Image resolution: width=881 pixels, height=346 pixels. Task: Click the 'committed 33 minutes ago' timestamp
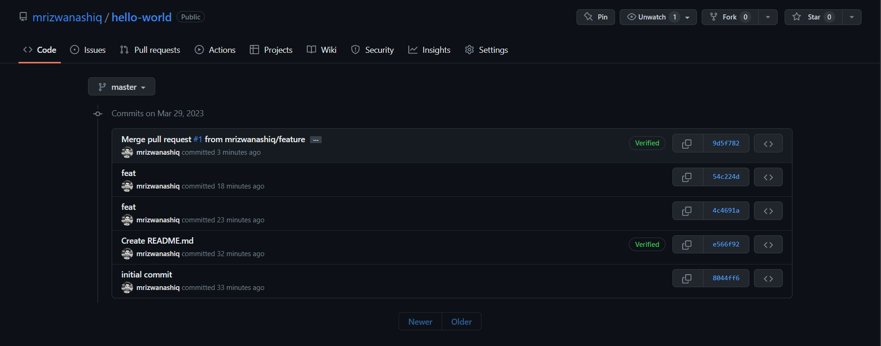point(223,288)
